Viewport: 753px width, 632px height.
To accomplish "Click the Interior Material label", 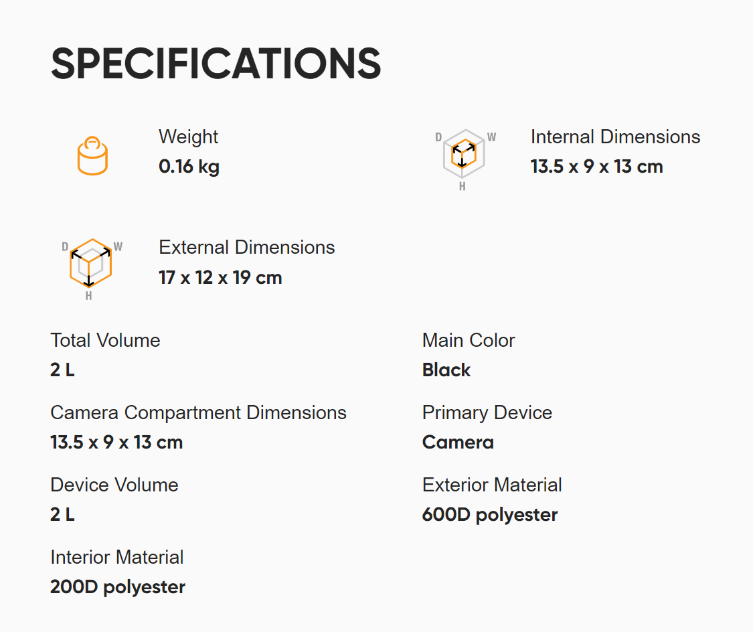I will [x=116, y=558].
